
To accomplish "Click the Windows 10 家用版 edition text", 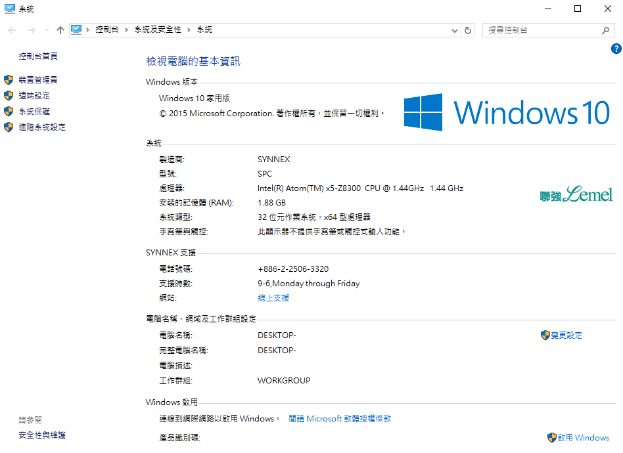I will tap(195, 98).
